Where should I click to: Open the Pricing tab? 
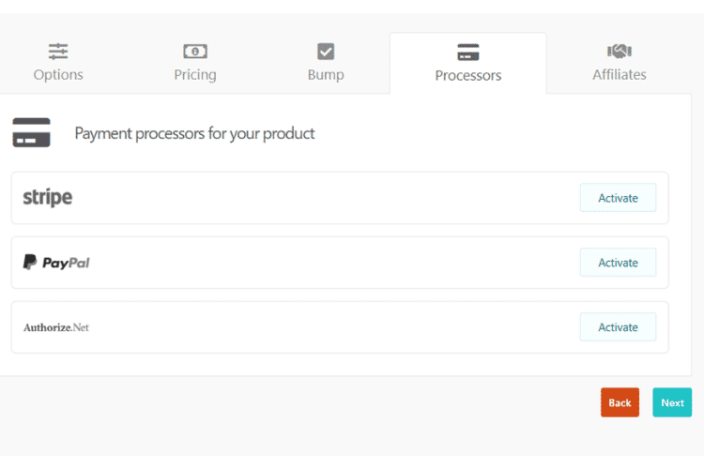pyautogui.click(x=195, y=74)
